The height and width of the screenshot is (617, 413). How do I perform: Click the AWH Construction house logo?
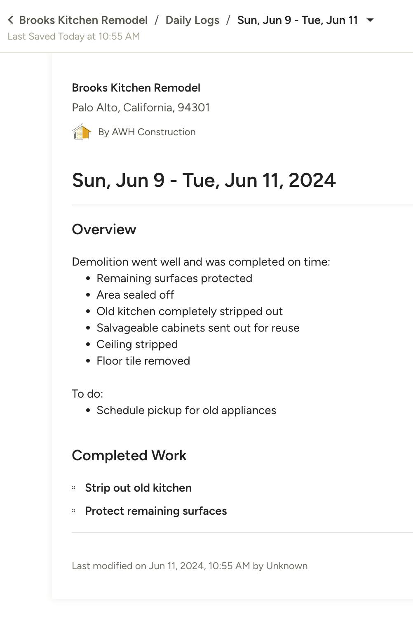(81, 132)
